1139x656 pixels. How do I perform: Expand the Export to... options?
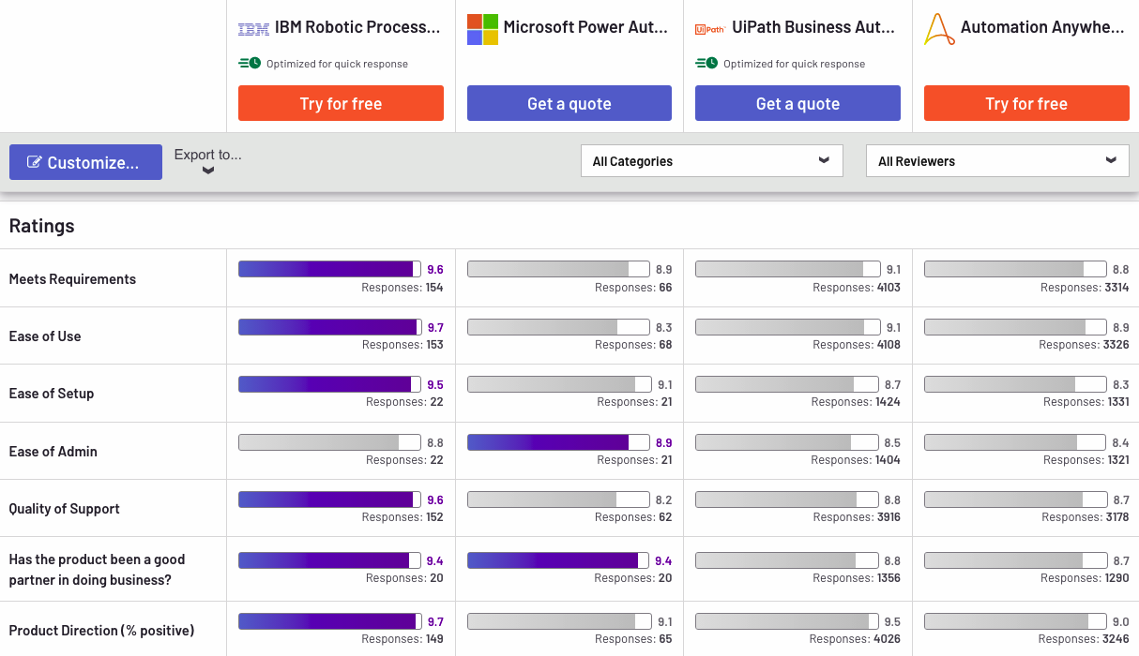[206, 162]
